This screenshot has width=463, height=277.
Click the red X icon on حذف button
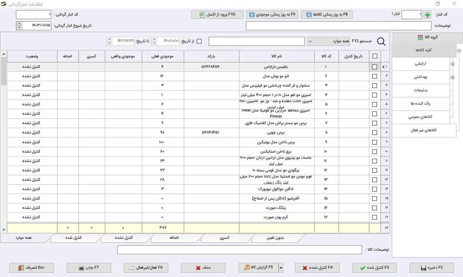click(198, 268)
